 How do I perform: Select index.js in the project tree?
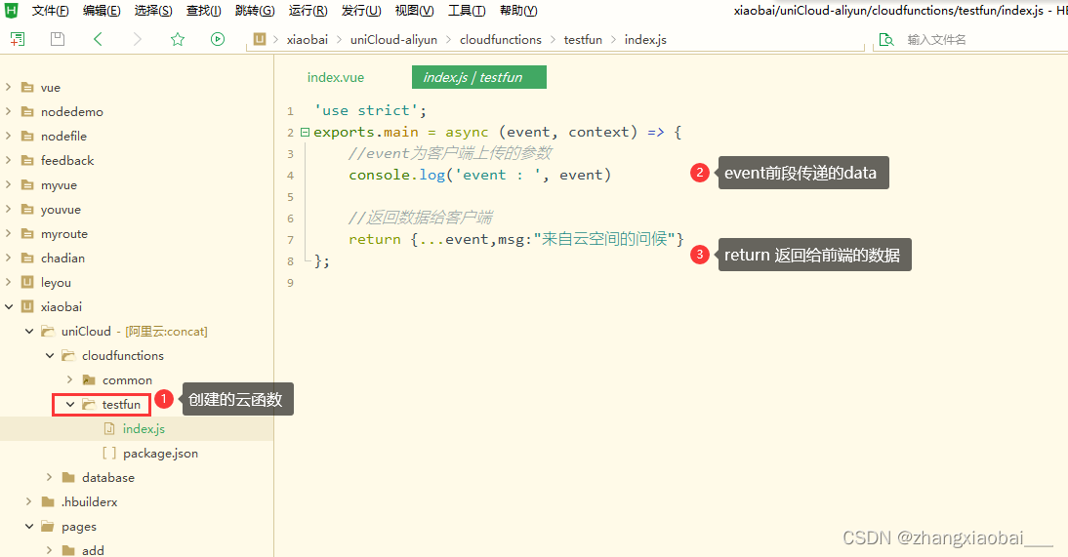tap(144, 429)
